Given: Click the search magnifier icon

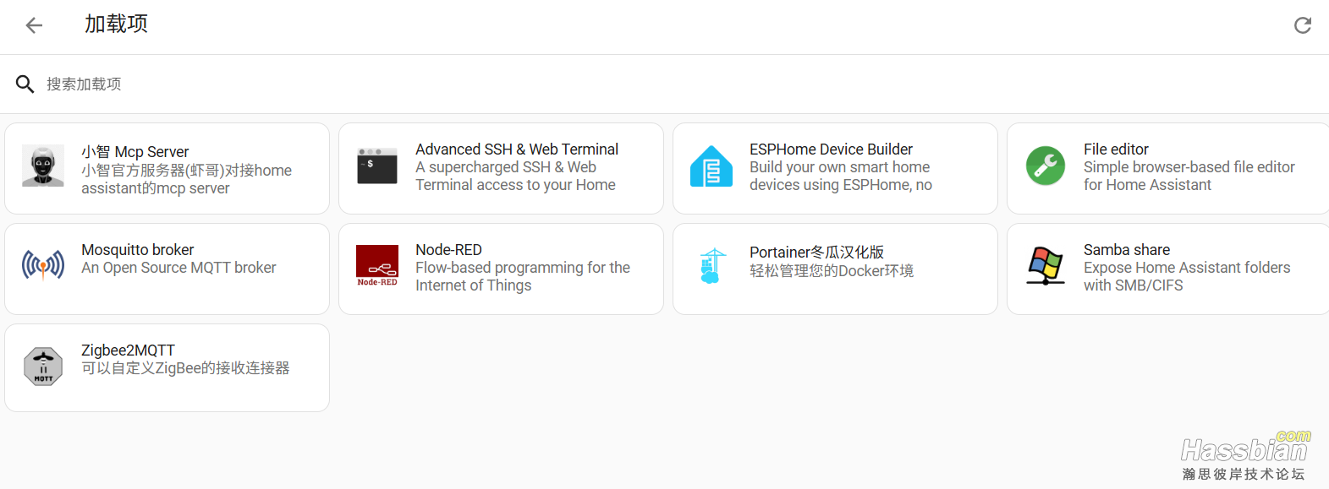Looking at the screenshot, I should pos(25,84).
